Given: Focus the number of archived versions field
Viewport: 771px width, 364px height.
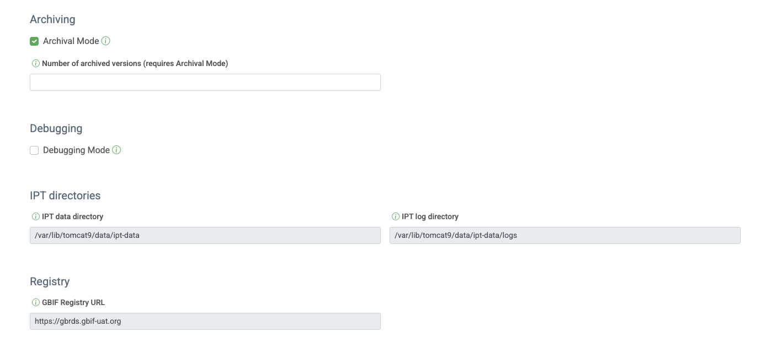Looking at the screenshot, I should coord(205,83).
